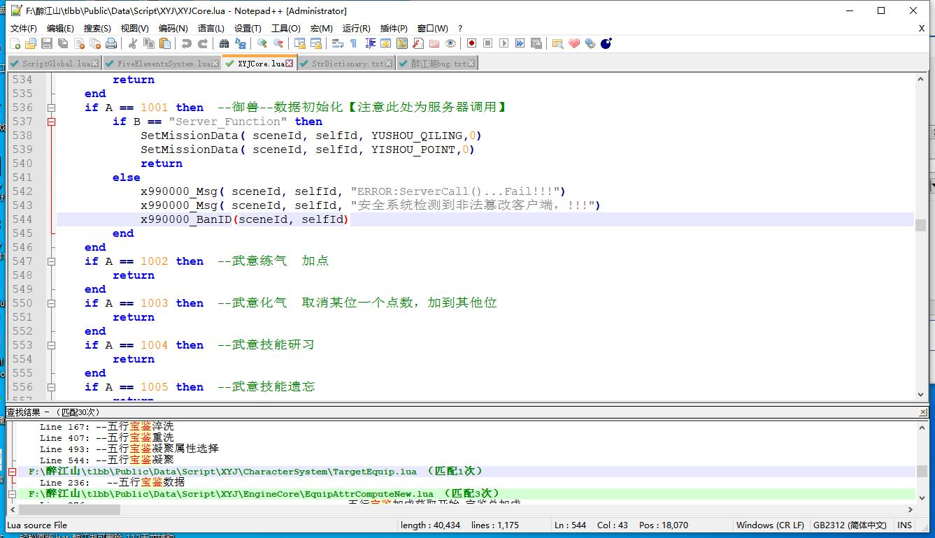This screenshot has height=538, width=935.
Task: Click line number 544 in the margin
Action: (22, 219)
